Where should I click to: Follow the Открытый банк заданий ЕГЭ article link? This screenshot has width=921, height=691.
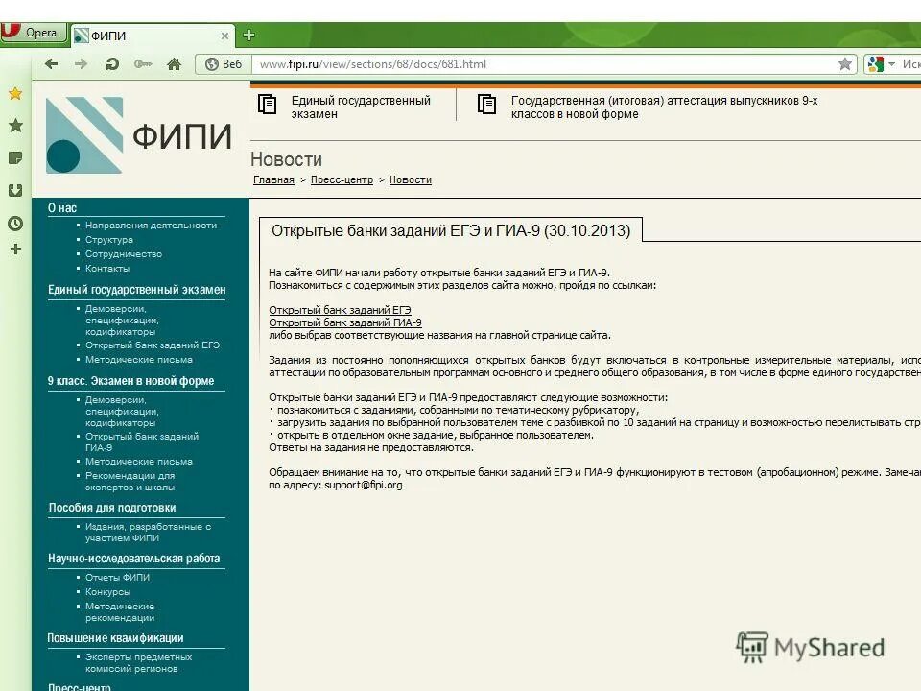(x=340, y=310)
